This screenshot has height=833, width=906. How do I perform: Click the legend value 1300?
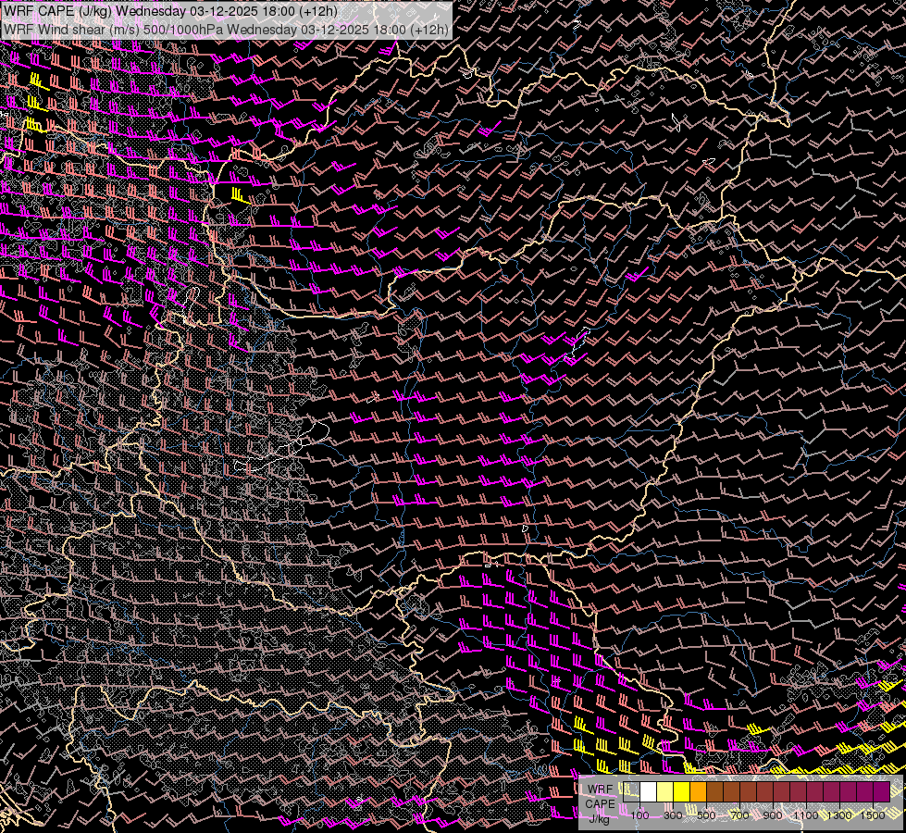coord(840,815)
